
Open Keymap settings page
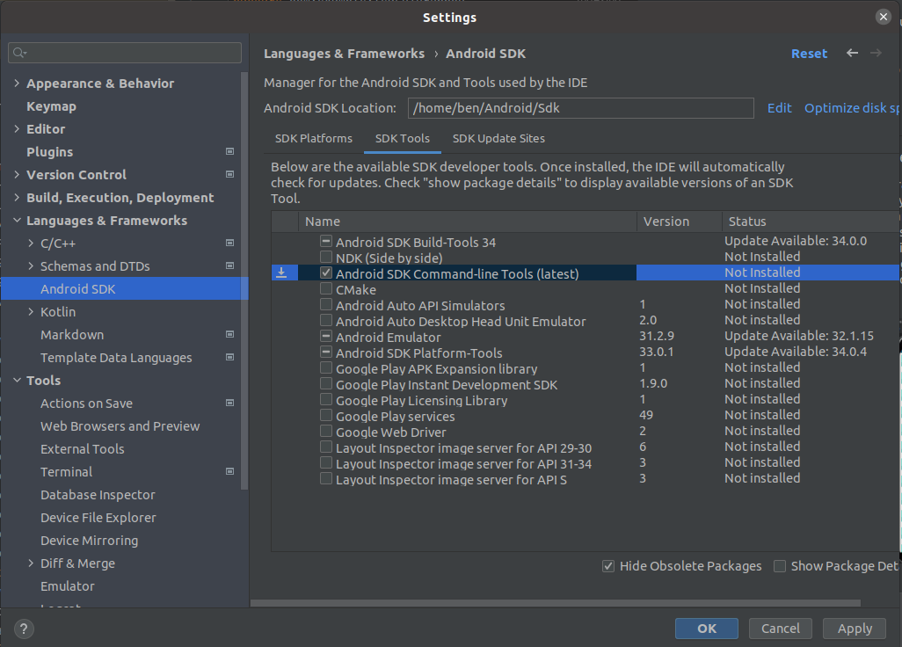[51, 106]
